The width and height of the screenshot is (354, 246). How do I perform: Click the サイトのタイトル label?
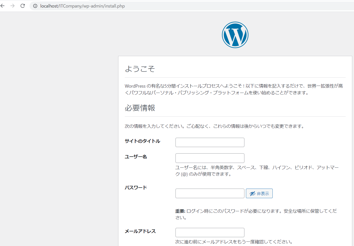point(142,141)
